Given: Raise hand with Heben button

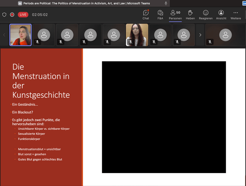Looking at the screenshot, I should point(190,14).
